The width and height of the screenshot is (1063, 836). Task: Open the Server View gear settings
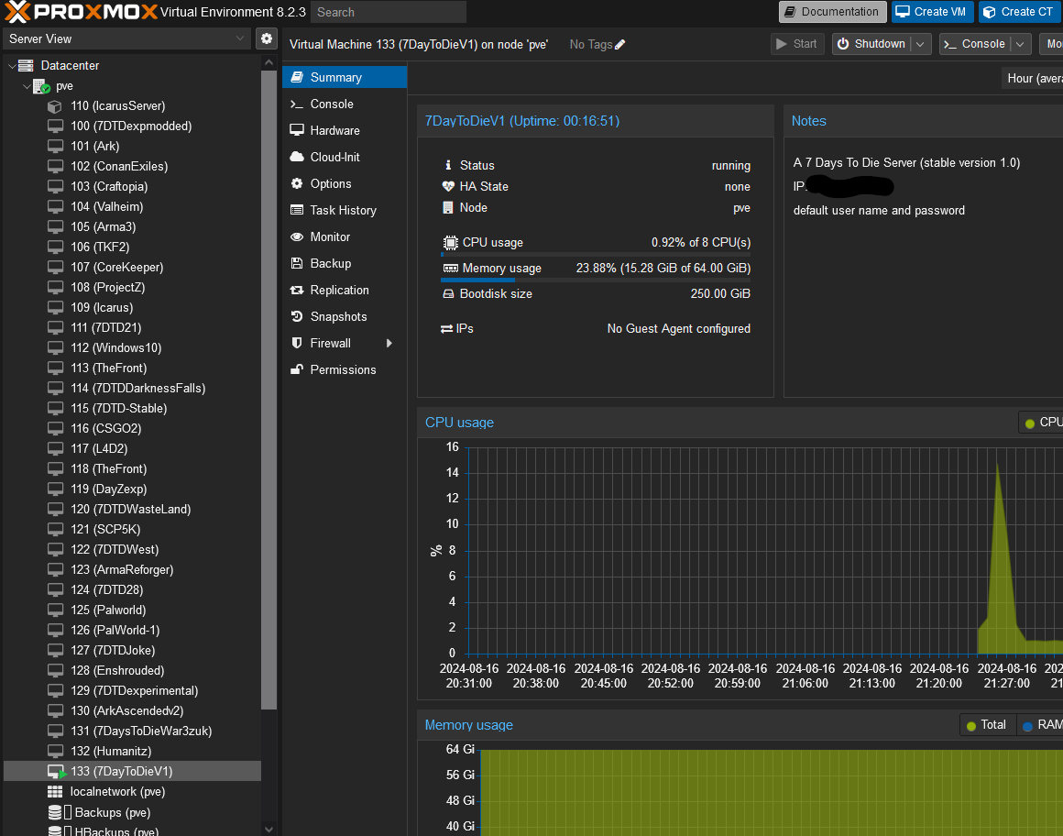(267, 38)
